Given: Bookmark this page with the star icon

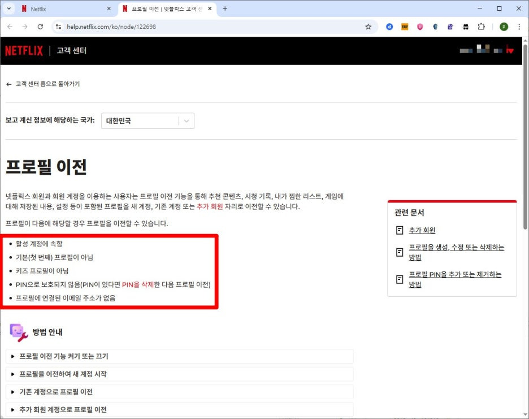Looking at the screenshot, I should click(368, 27).
